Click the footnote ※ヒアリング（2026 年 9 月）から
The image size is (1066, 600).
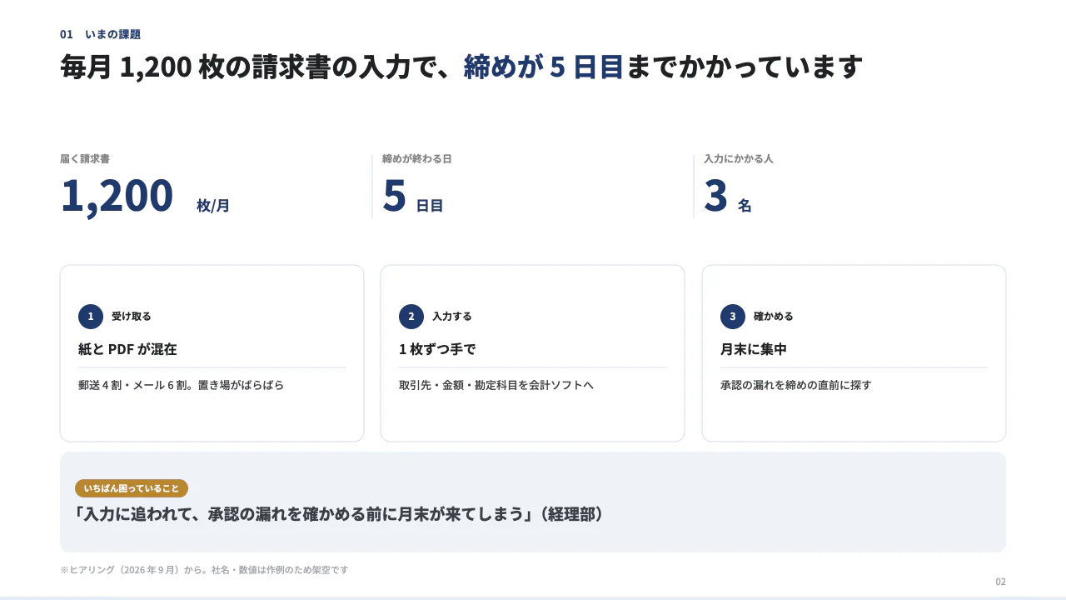(x=204, y=570)
